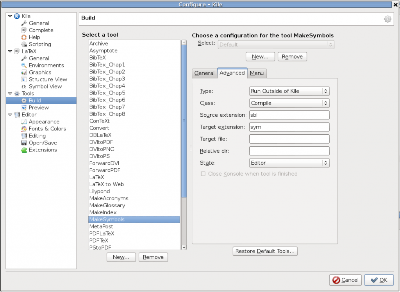Click the Appearance icon

click(x=24, y=122)
